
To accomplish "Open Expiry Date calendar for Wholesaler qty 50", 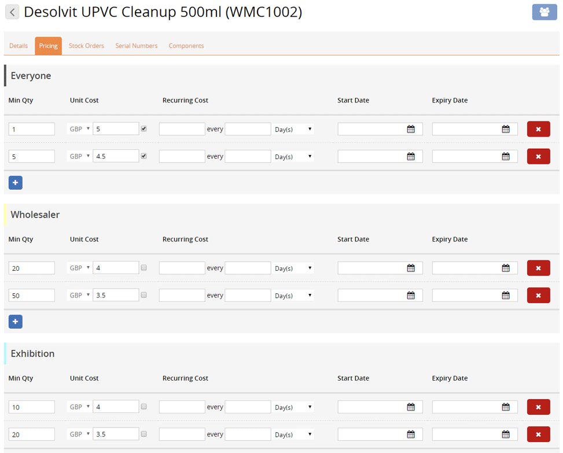I will (506, 296).
